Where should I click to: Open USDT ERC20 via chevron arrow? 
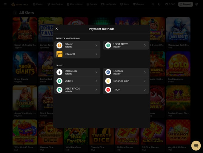click(96, 90)
